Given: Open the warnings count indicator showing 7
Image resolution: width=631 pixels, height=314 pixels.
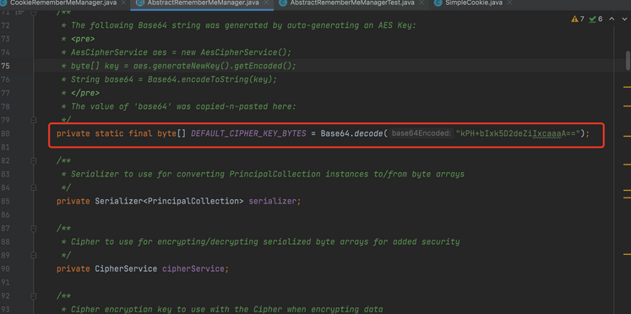Looking at the screenshot, I should coord(578,19).
